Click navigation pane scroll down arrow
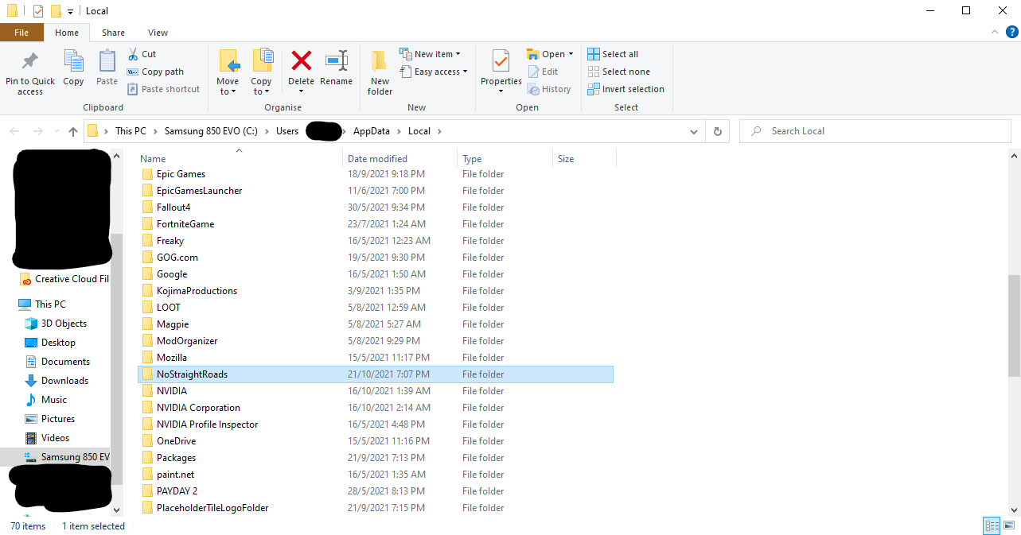 click(116, 510)
